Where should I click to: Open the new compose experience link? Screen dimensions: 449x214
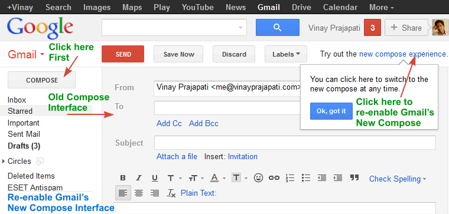402,54
